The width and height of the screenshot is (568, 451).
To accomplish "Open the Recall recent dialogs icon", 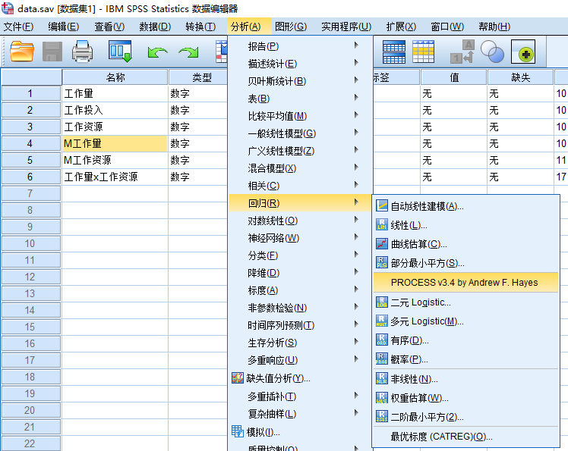I will click(x=120, y=51).
